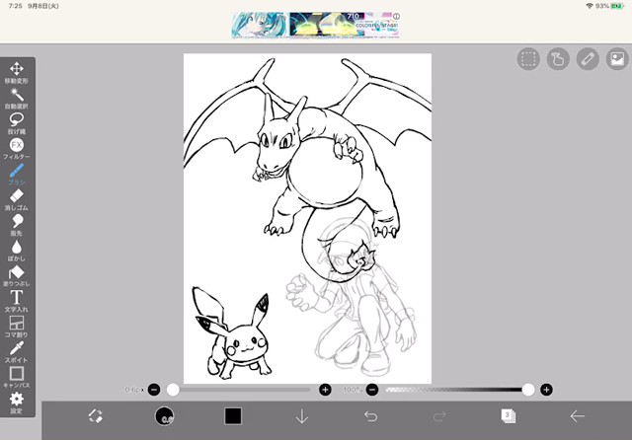Open the layers panel showing 3
The width and height of the screenshot is (632, 440).
(509, 416)
